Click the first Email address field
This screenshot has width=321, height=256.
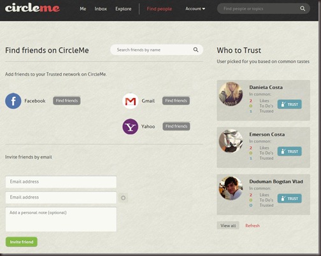(61, 181)
